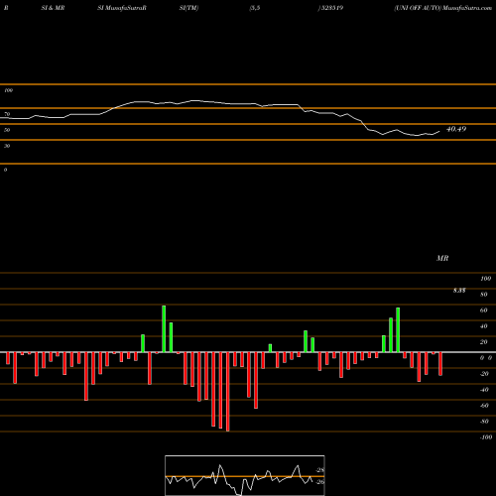Click the MR panel title label

point(442,258)
